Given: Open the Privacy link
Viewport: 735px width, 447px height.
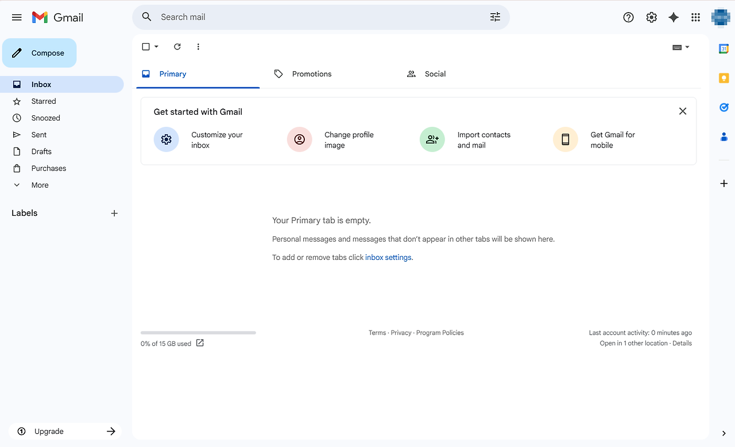Looking at the screenshot, I should point(401,333).
